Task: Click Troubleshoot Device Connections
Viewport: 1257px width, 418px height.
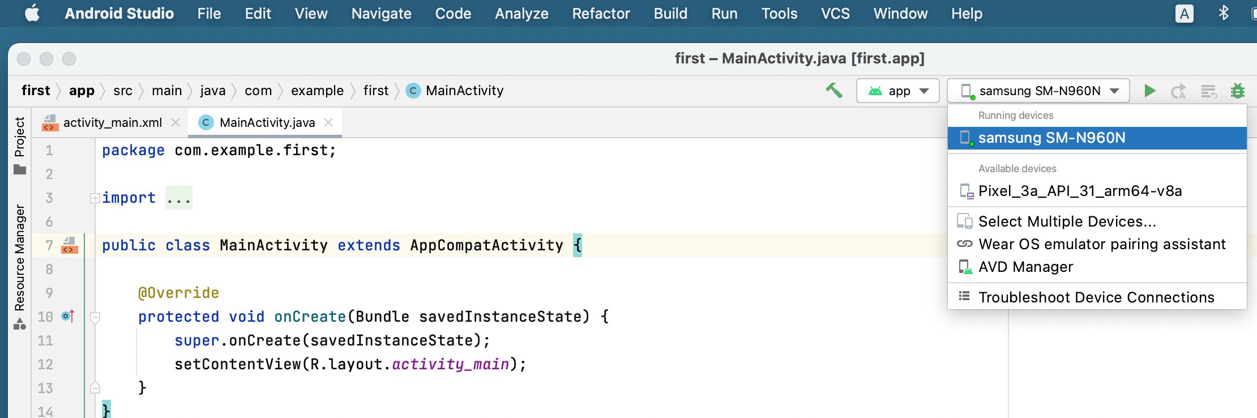Action: (1097, 297)
